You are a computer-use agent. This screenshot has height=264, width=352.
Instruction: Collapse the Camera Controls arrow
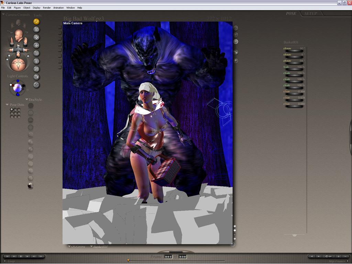3,14
